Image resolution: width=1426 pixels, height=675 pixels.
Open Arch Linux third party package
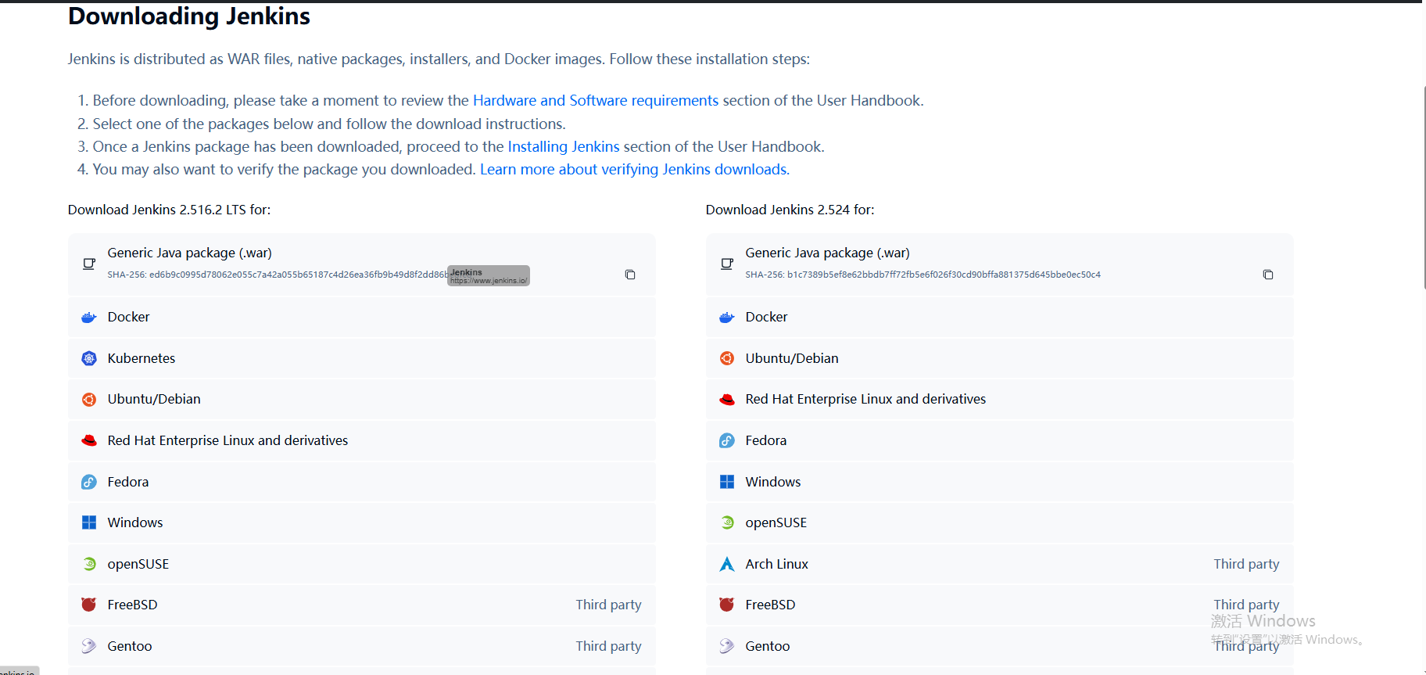[1000, 564]
